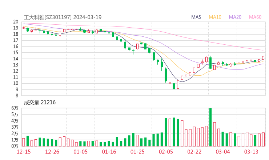Click the 01-25 date axis label
269x160 pixels.
pyautogui.click(x=137, y=152)
